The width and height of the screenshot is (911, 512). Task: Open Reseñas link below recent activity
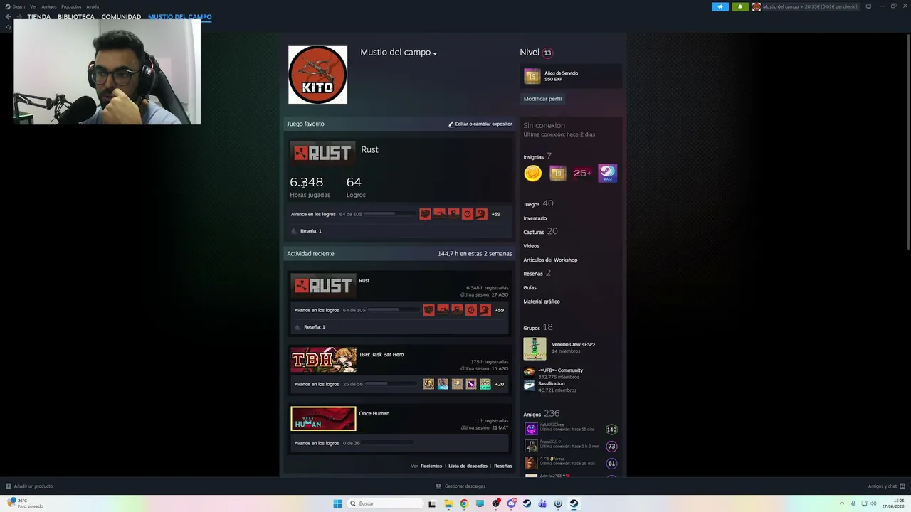pyautogui.click(x=503, y=466)
